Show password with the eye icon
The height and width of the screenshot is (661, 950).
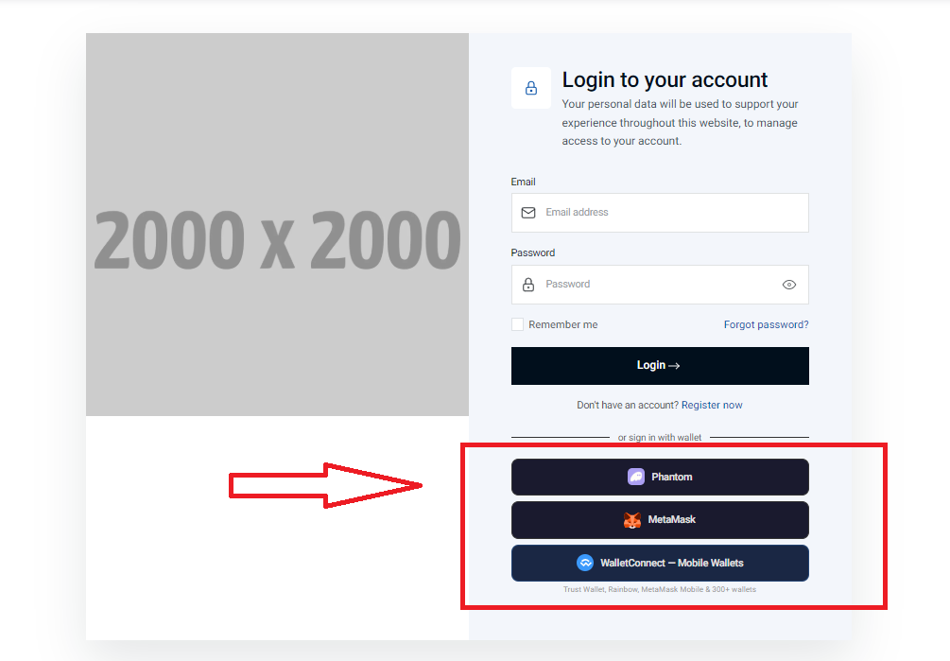tap(789, 285)
